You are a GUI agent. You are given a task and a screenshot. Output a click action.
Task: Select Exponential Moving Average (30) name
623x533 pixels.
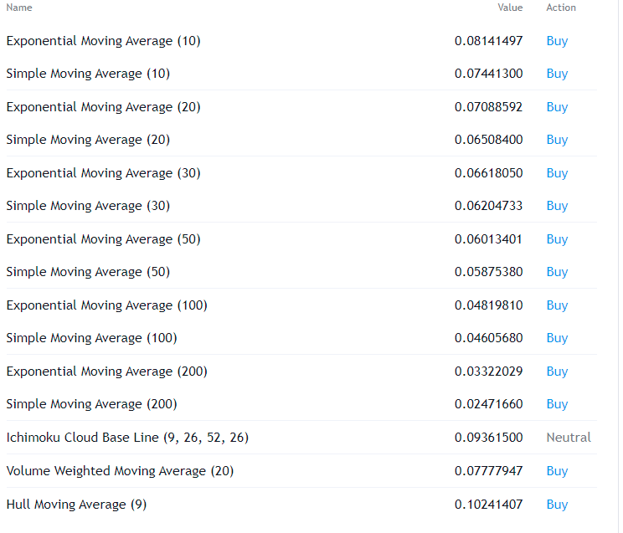[103, 173]
